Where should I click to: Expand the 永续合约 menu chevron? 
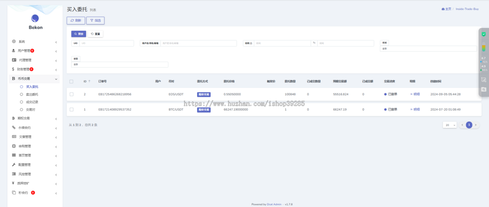click(56, 128)
